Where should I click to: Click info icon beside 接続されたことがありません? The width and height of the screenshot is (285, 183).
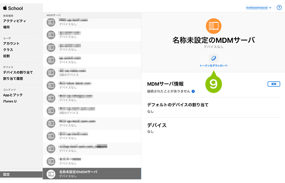193,91
